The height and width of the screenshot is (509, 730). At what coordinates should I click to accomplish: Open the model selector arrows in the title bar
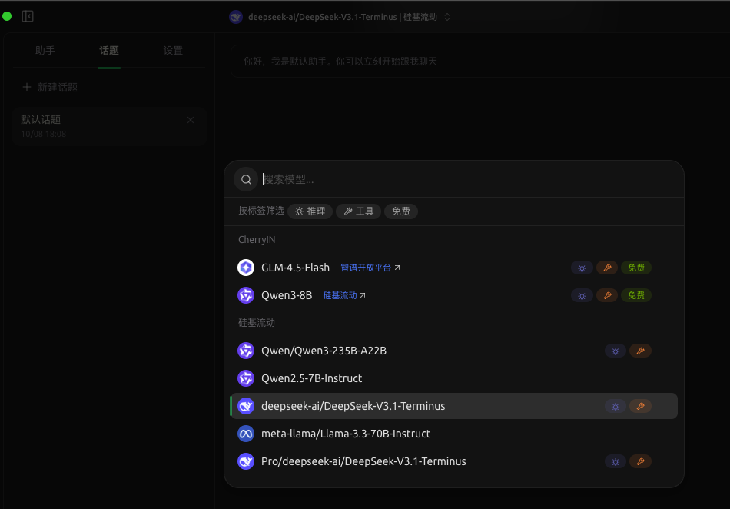447,17
